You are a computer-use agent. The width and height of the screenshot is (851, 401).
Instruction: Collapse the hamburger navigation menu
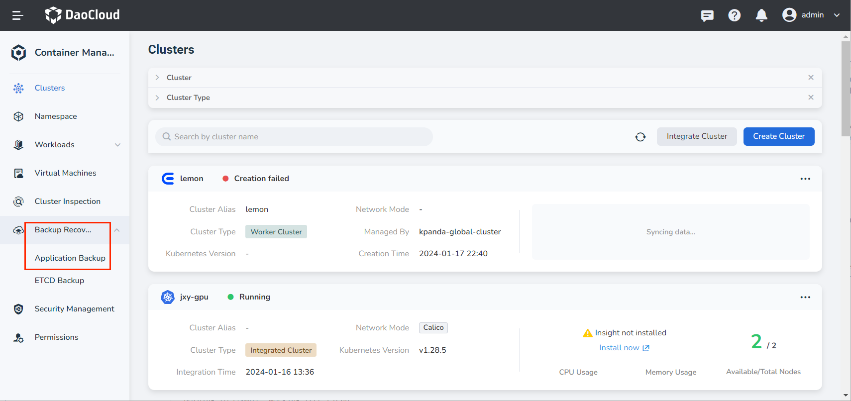(18, 15)
